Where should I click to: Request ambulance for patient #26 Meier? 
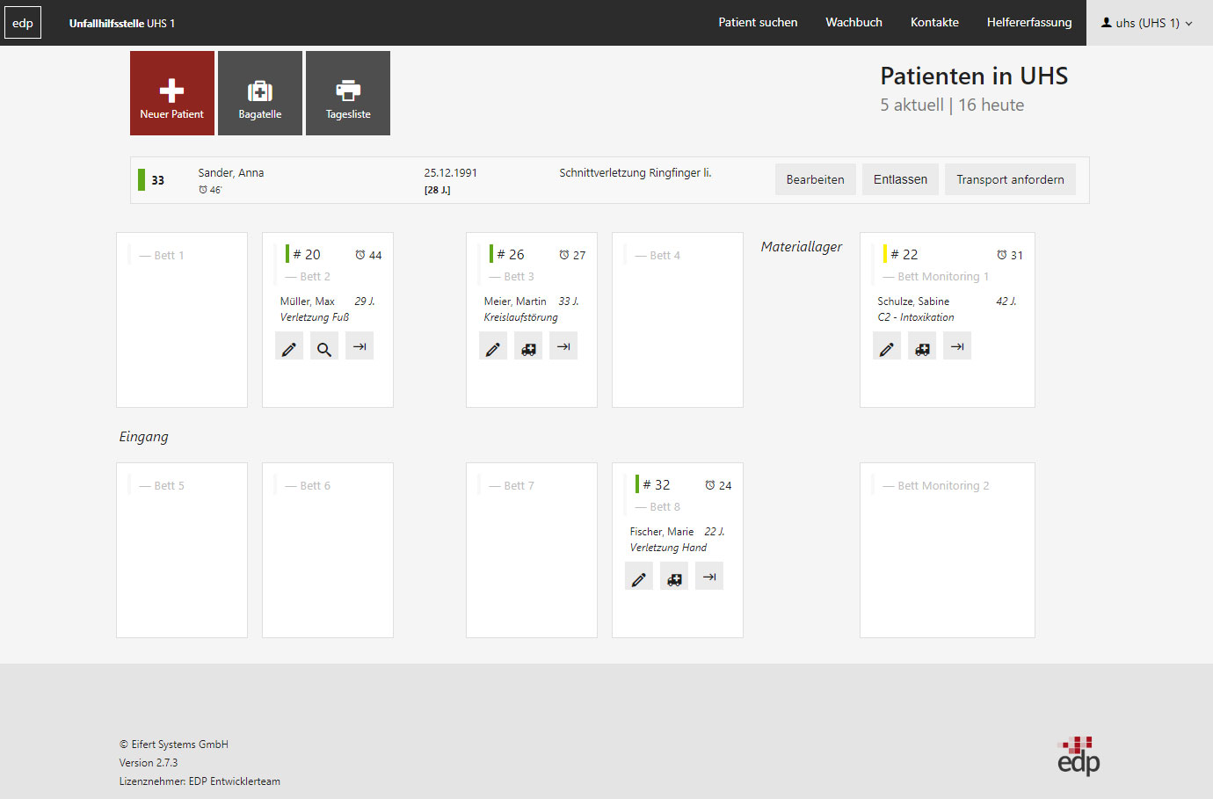tap(528, 346)
